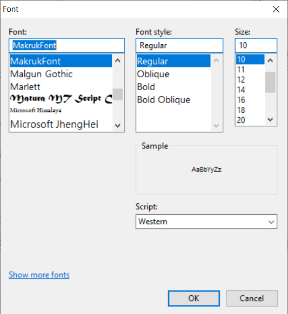
Task: Choose Oblique font style
Action: [x=173, y=74]
